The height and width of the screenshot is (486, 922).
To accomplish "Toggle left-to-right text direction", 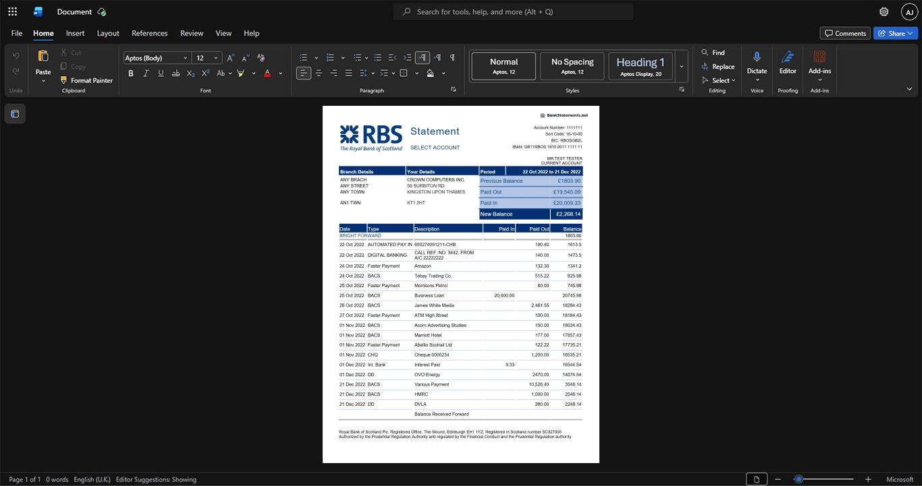I will point(423,58).
